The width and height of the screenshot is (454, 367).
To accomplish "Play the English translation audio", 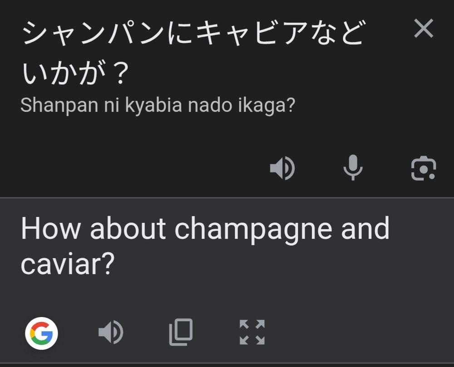I will click(110, 332).
